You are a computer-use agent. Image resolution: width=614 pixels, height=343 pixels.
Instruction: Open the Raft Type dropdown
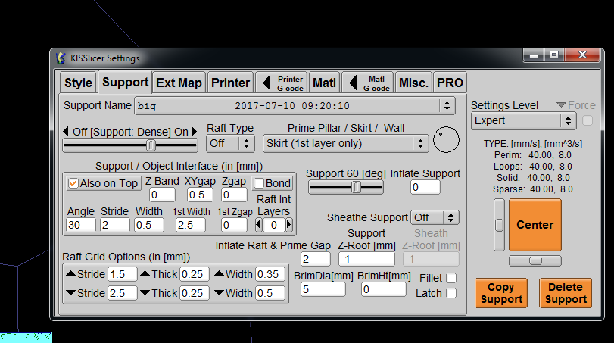coord(230,143)
